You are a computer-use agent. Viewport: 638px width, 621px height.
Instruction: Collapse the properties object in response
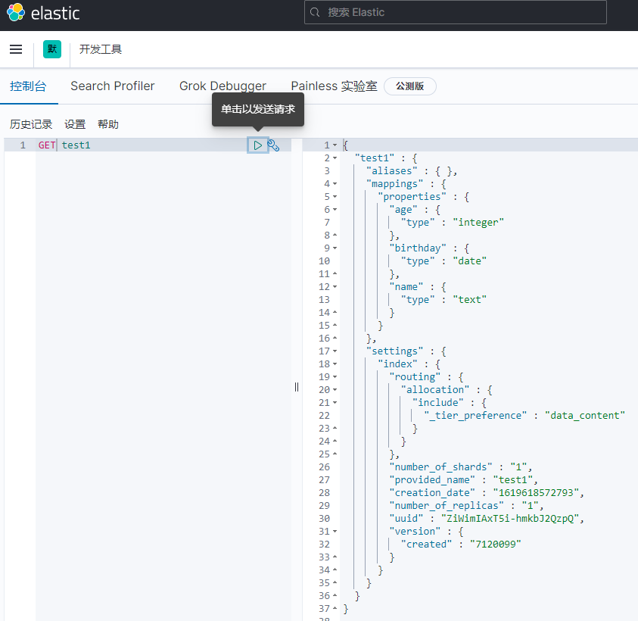click(335, 196)
